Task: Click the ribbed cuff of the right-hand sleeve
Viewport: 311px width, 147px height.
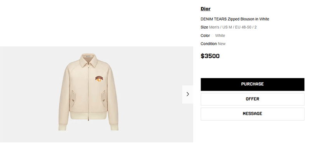Action: coord(114,127)
